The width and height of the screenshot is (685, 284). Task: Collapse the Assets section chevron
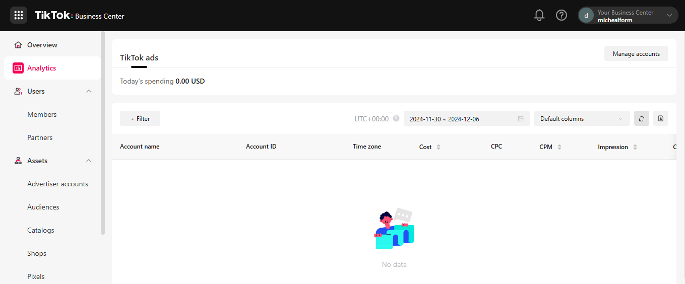[x=89, y=161]
